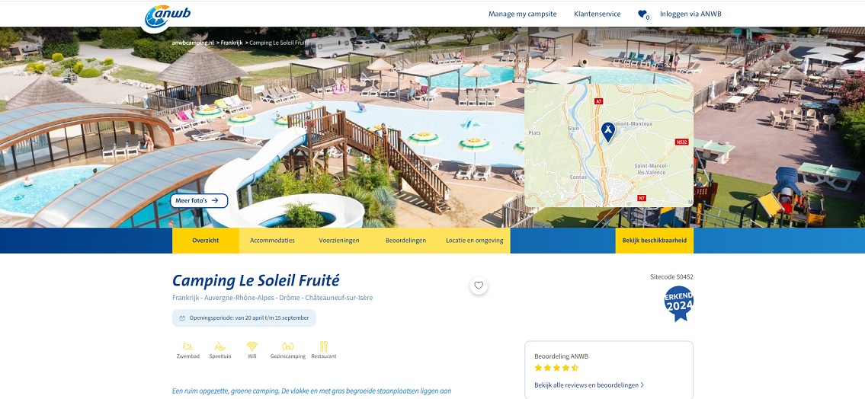Screen dimensions: 865x399
Task: Click Bekijk beschikbaarheid button
Action: point(654,241)
